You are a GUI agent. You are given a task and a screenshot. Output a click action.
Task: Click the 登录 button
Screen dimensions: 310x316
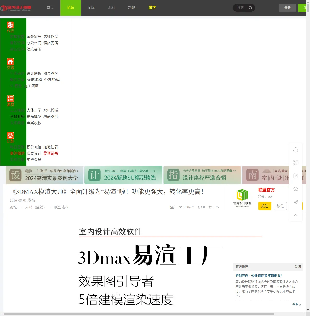tap(288, 8)
